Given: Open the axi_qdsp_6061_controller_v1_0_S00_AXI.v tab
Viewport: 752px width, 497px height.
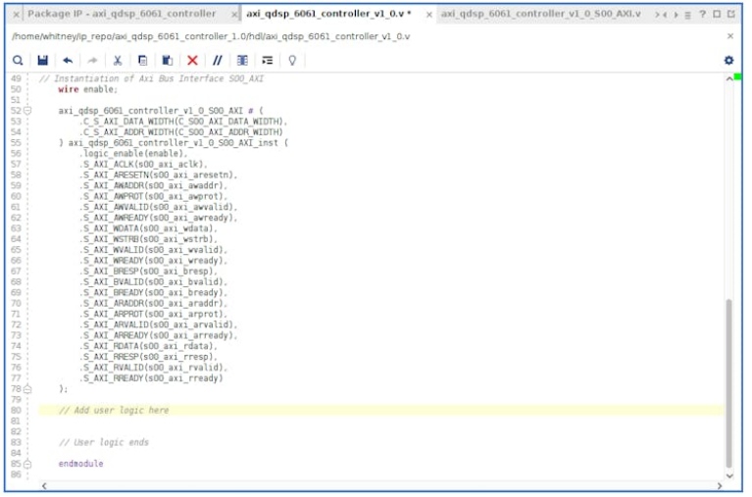Looking at the screenshot, I should pyautogui.click(x=540, y=14).
